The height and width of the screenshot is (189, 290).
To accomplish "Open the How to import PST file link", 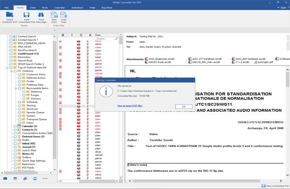I will pos(130,105).
